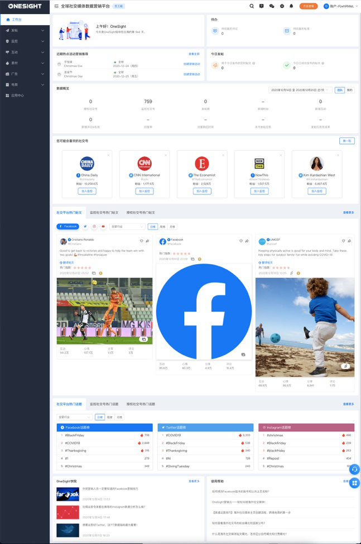This screenshot has height=544, width=361.
Task: Select 日榜 in hot posts section
Action: coord(153,227)
